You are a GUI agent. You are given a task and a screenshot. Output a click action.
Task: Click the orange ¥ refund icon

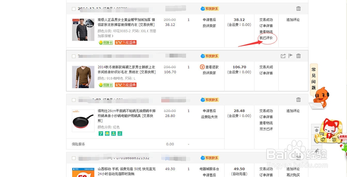[x=202, y=67]
